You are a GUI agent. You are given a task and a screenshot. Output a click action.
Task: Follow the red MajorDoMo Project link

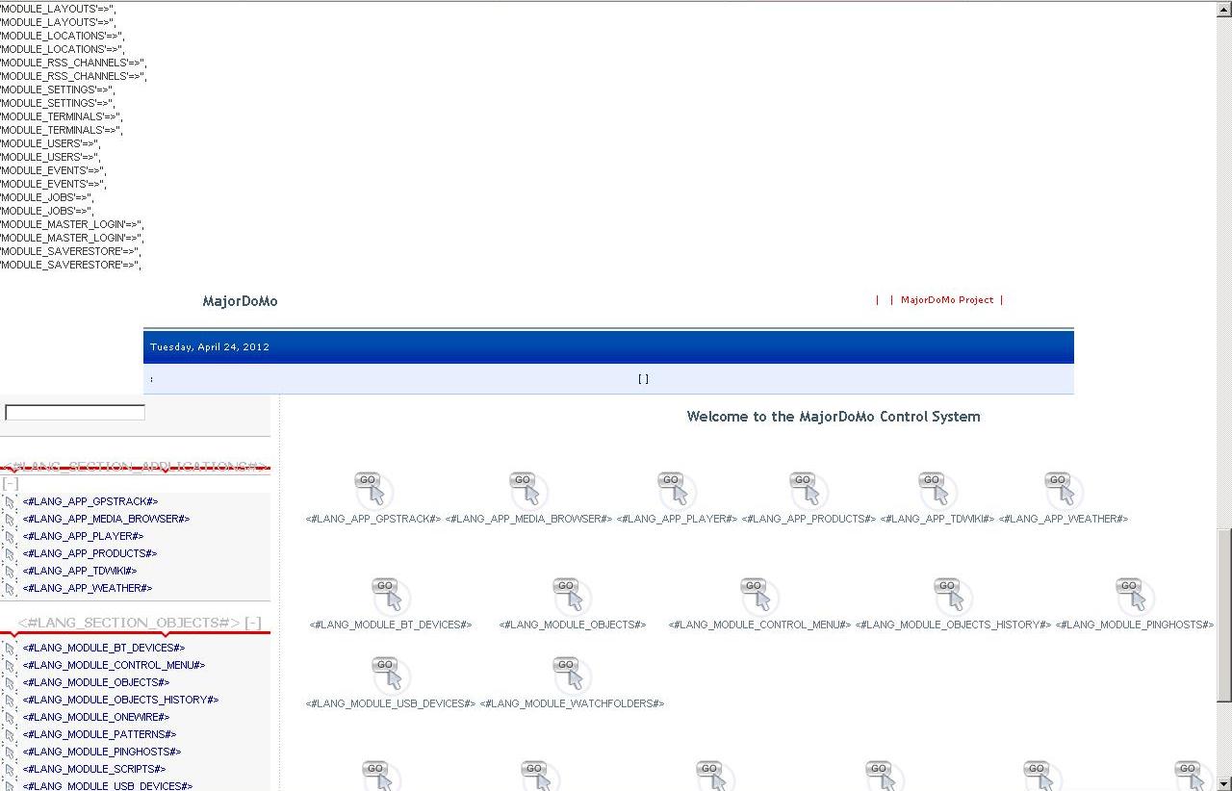pos(947,300)
